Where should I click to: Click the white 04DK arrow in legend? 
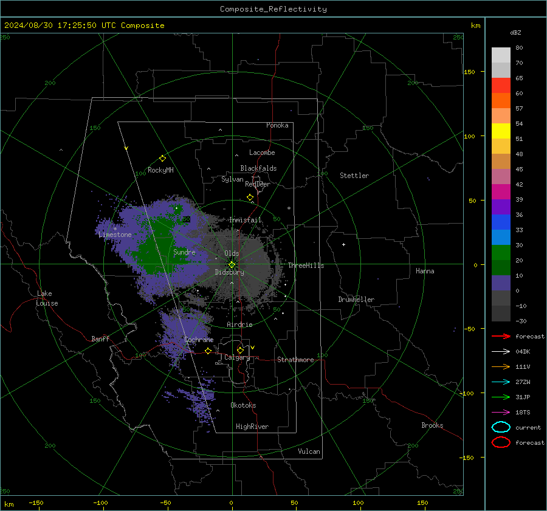[501, 351]
